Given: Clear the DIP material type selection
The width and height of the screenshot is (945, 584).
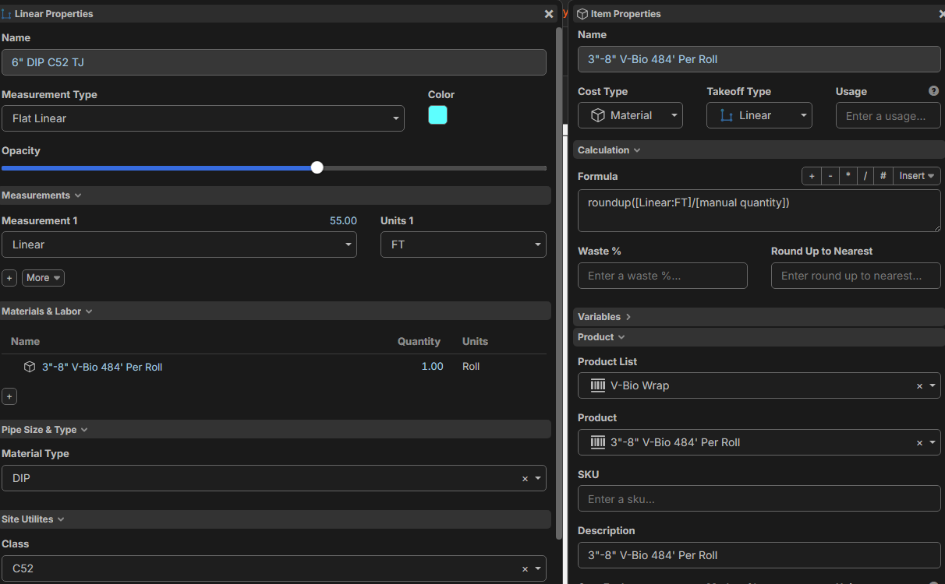Looking at the screenshot, I should click(525, 479).
